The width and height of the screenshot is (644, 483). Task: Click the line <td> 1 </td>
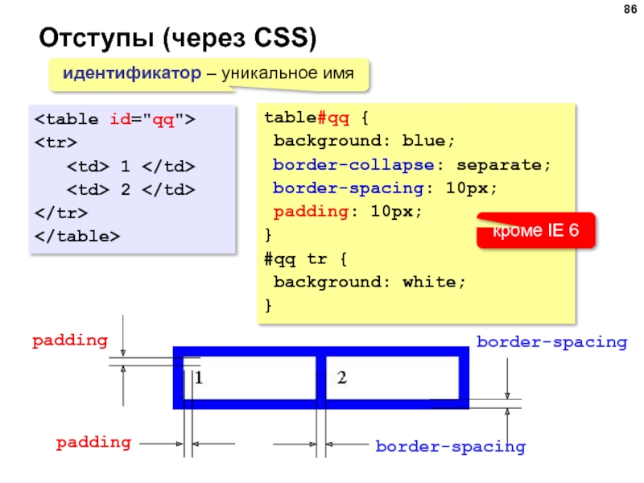pyautogui.click(x=131, y=167)
